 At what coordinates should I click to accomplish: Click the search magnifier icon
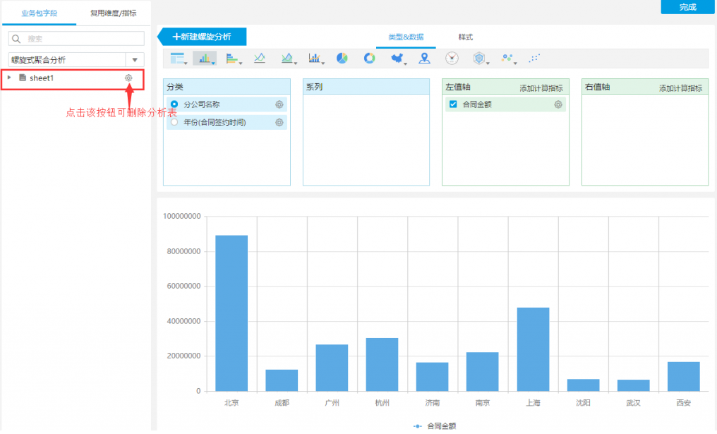pos(16,39)
